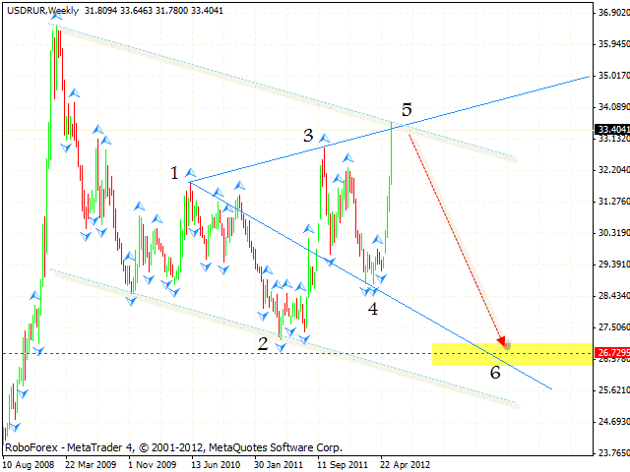
Task: Click the wave label 6 below yellow zone
Action: (x=495, y=371)
